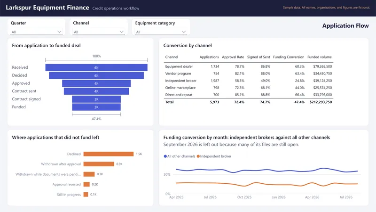The image size is (376, 212).
Task: Sort table by Signed of Sent header
Action: tap(258, 57)
